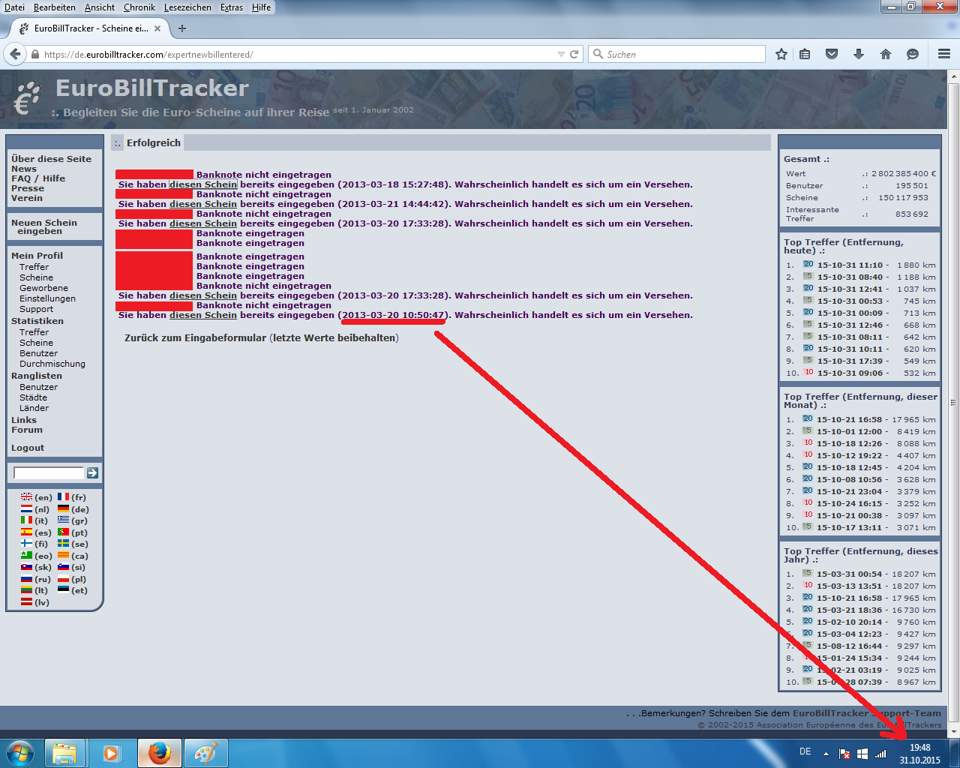Open the Firefox Hello chat icon
The width and height of the screenshot is (960, 768).
point(913,54)
